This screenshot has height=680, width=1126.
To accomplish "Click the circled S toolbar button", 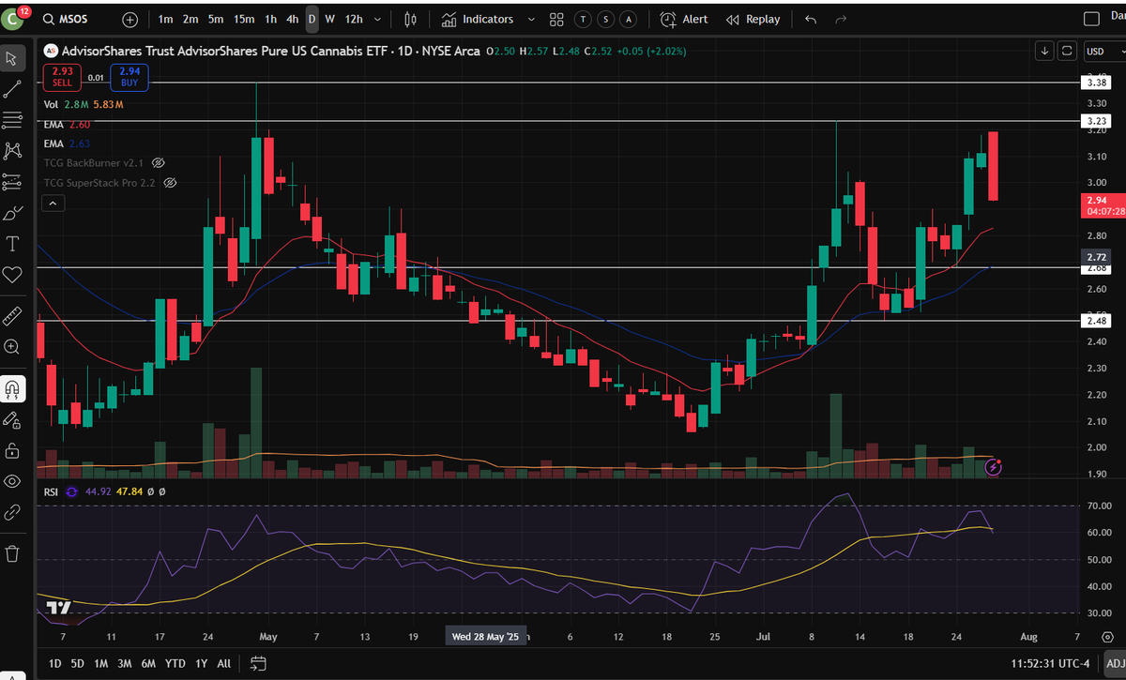I will (605, 19).
